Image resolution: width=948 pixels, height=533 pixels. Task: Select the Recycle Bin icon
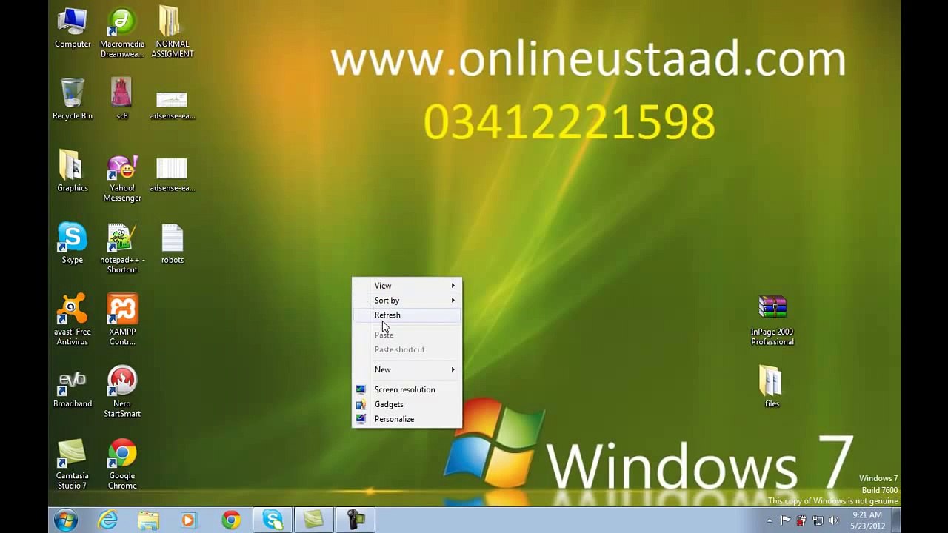73,98
